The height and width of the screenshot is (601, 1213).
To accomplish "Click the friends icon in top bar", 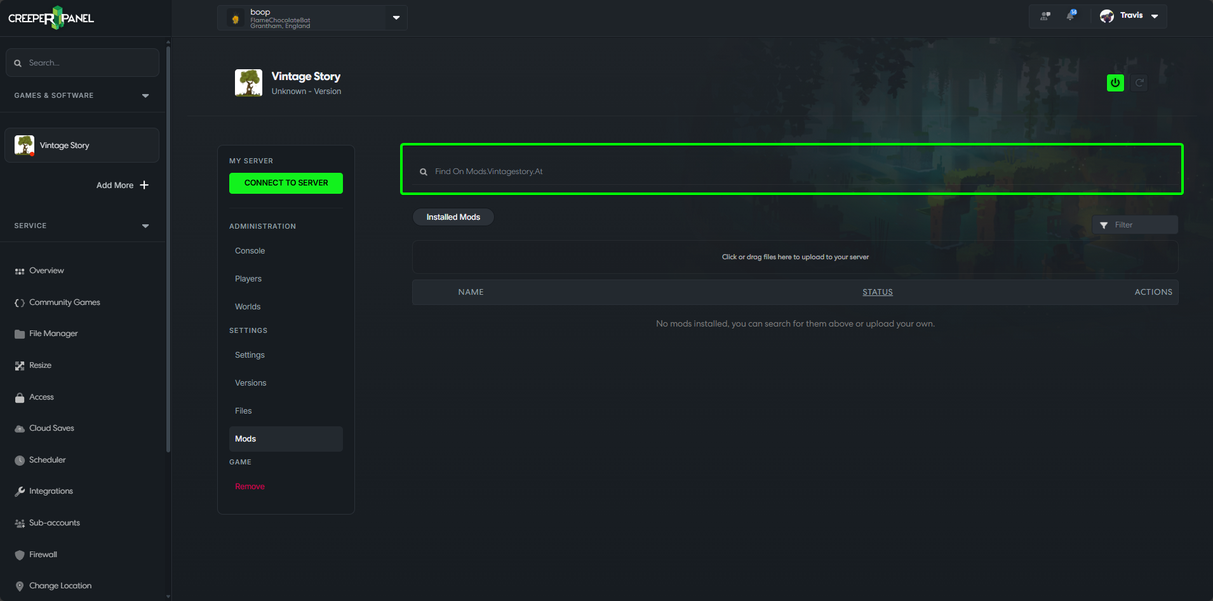I will tap(1045, 16).
